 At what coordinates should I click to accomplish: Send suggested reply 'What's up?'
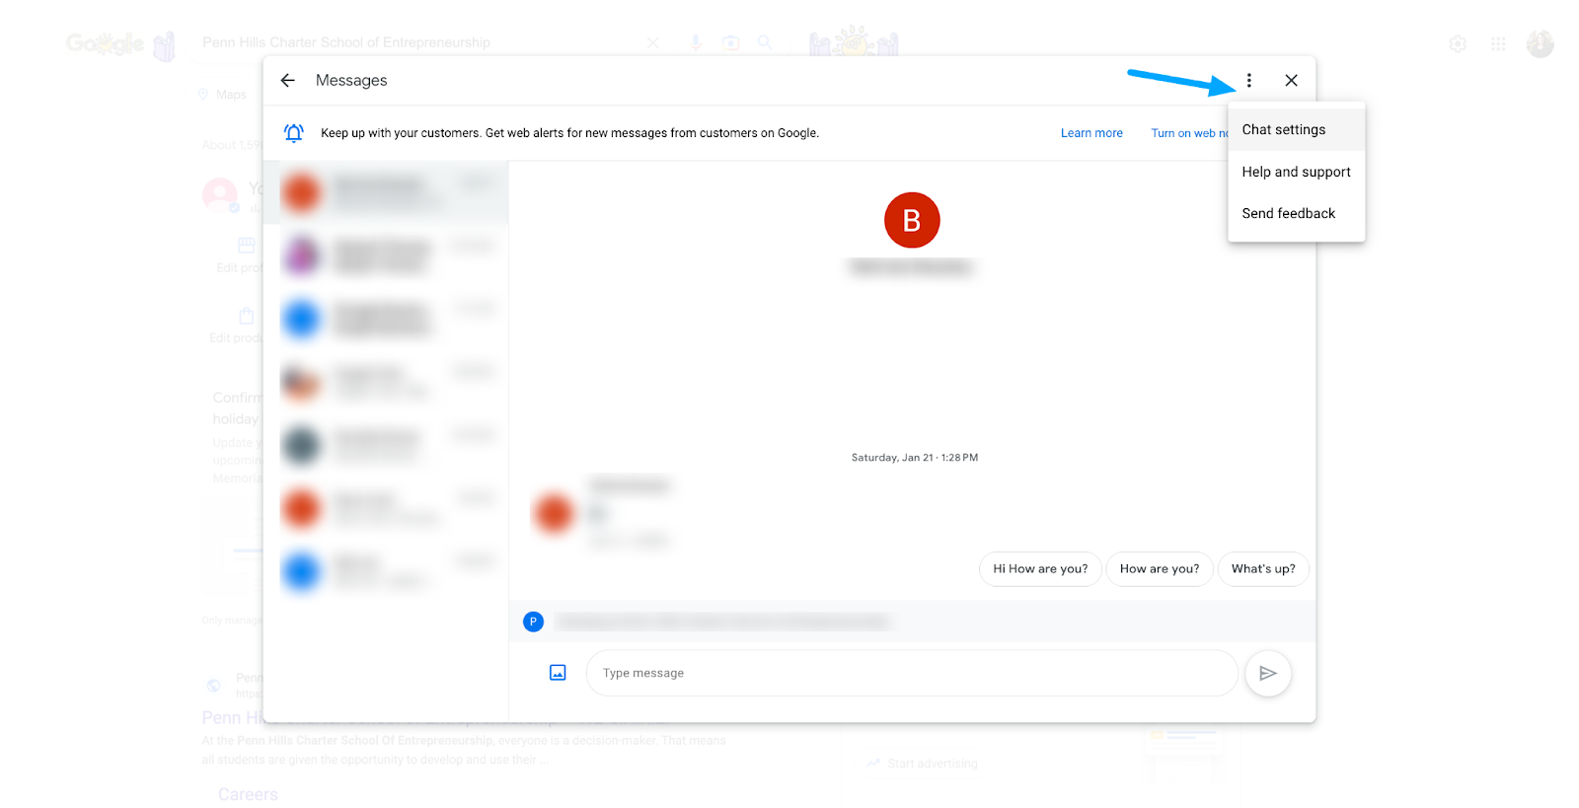pos(1263,569)
